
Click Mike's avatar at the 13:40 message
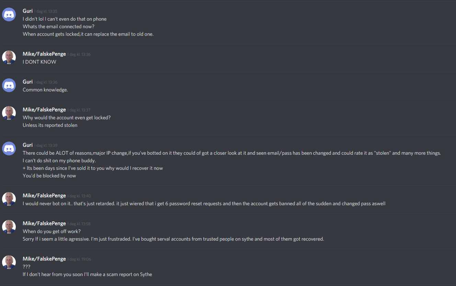coord(9,199)
